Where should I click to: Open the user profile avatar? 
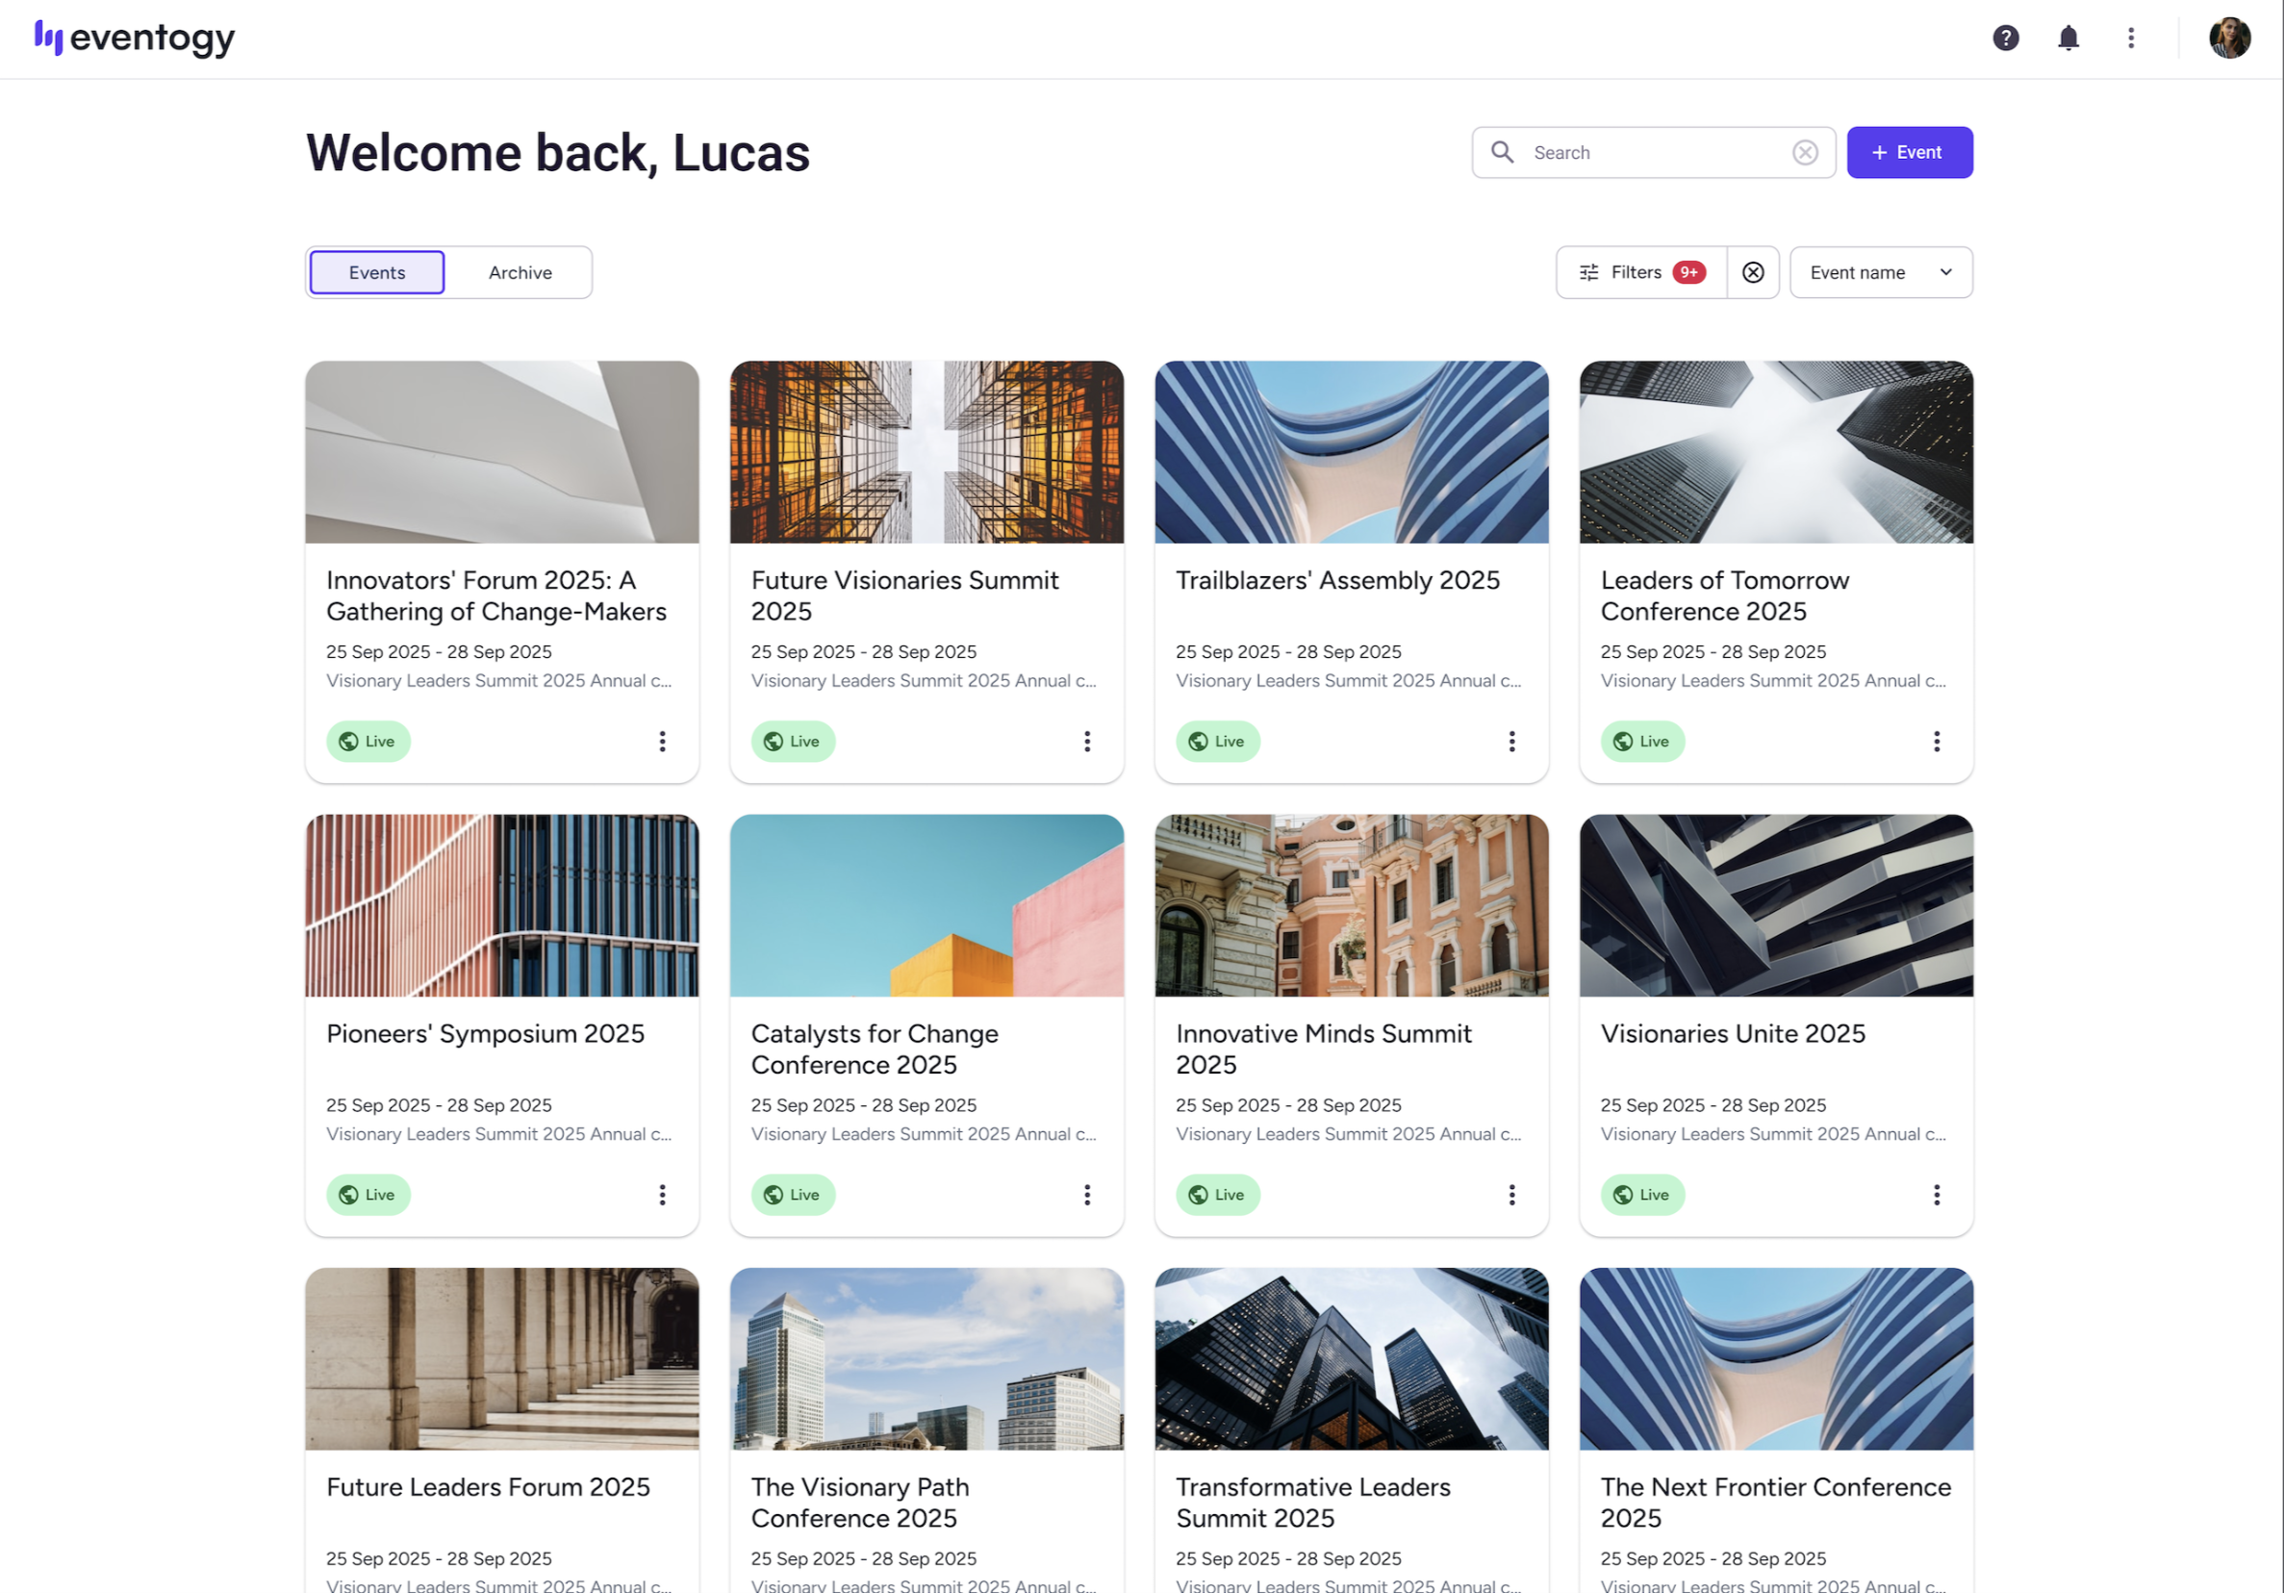[2229, 38]
